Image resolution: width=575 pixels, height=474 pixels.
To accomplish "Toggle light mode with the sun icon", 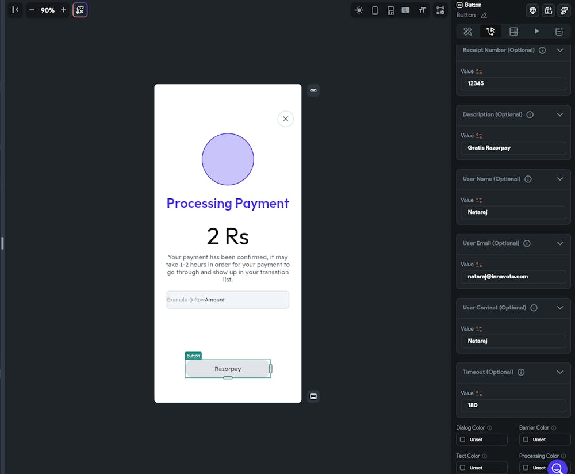I will [359, 10].
